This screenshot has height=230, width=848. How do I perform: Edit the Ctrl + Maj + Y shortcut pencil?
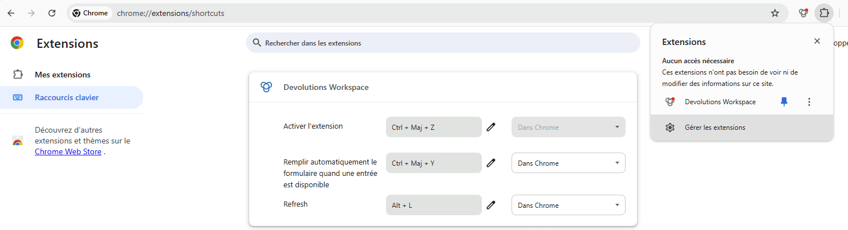point(491,163)
